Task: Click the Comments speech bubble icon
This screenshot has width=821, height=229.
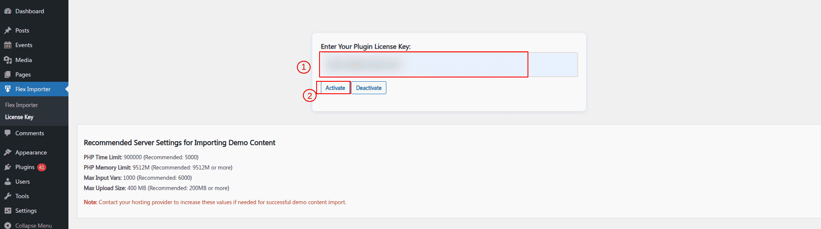Action: pos(8,133)
